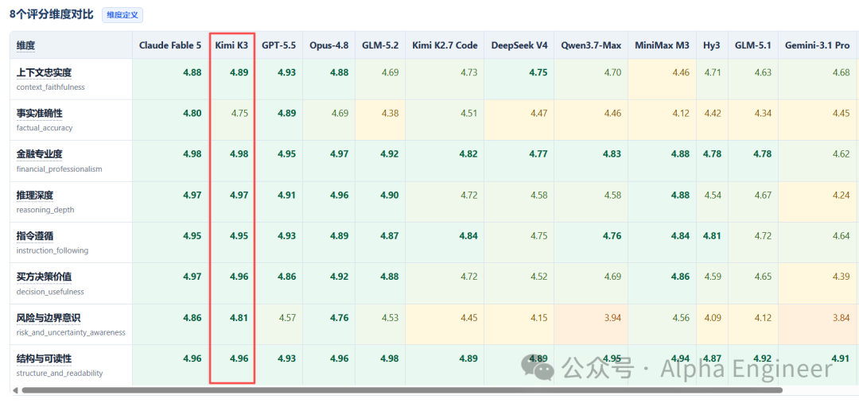Click Gemini-3.1 Pro's 3.84 risk score cell
The width and height of the screenshot is (859, 403).
click(x=841, y=318)
